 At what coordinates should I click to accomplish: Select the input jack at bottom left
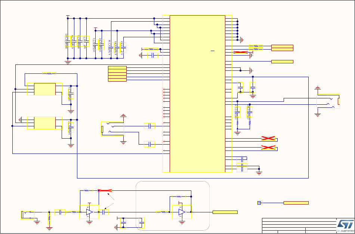(x=28, y=215)
